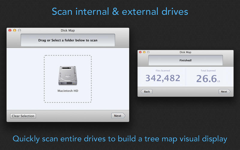Click the 'Disk Map' title of the large window
Viewport: 240px width, 150px height.
pyautogui.click(x=68, y=31)
